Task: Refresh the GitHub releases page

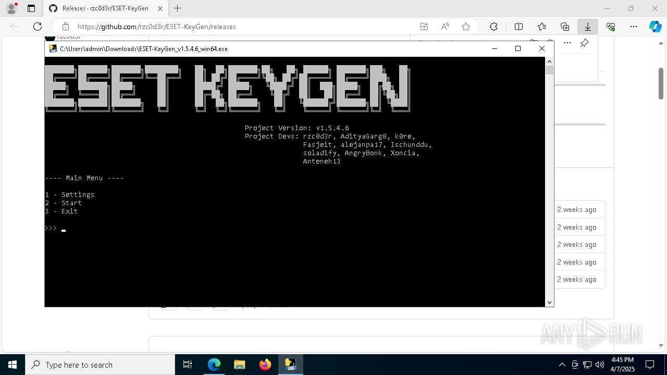Action: 38,27
